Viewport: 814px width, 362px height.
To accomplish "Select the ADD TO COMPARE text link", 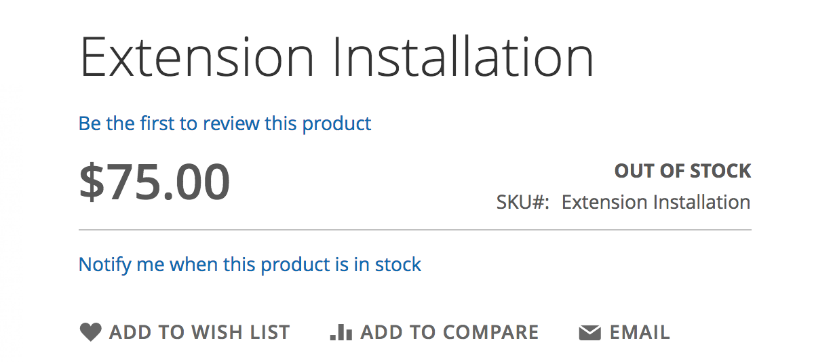I will pos(450,332).
